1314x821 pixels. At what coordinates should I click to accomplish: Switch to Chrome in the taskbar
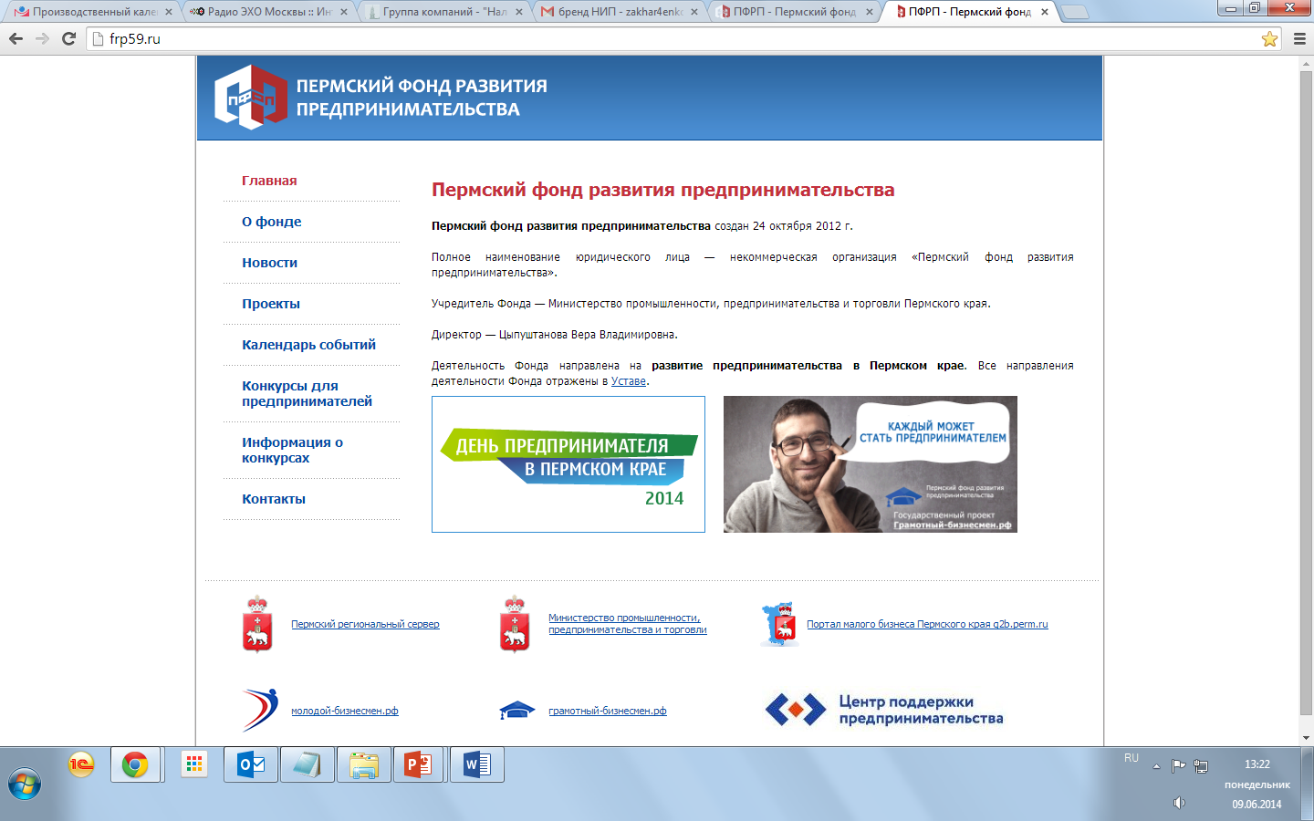pos(135,764)
